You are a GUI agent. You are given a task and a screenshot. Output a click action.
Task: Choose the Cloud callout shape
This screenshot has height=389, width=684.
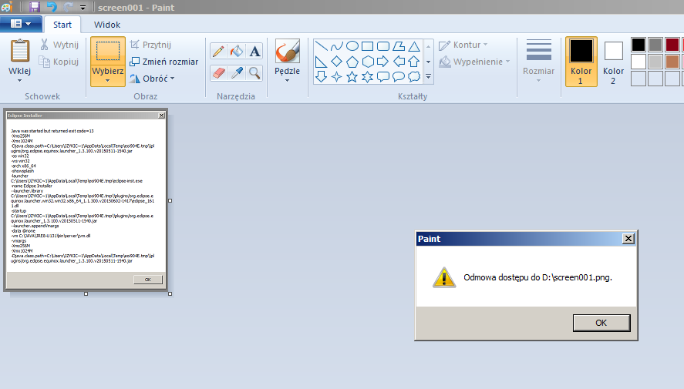tap(414, 77)
